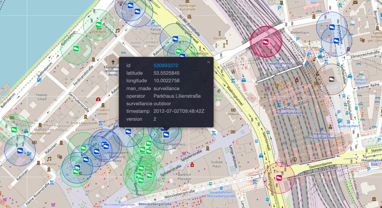Image resolution: width=382 pixels, height=208 pixels.
Task: Close the camera details popup
Action: 208,62
